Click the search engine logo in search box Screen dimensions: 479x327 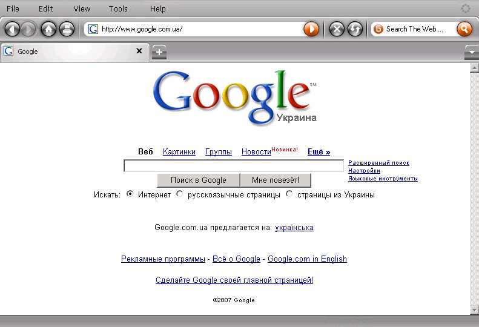tap(378, 29)
